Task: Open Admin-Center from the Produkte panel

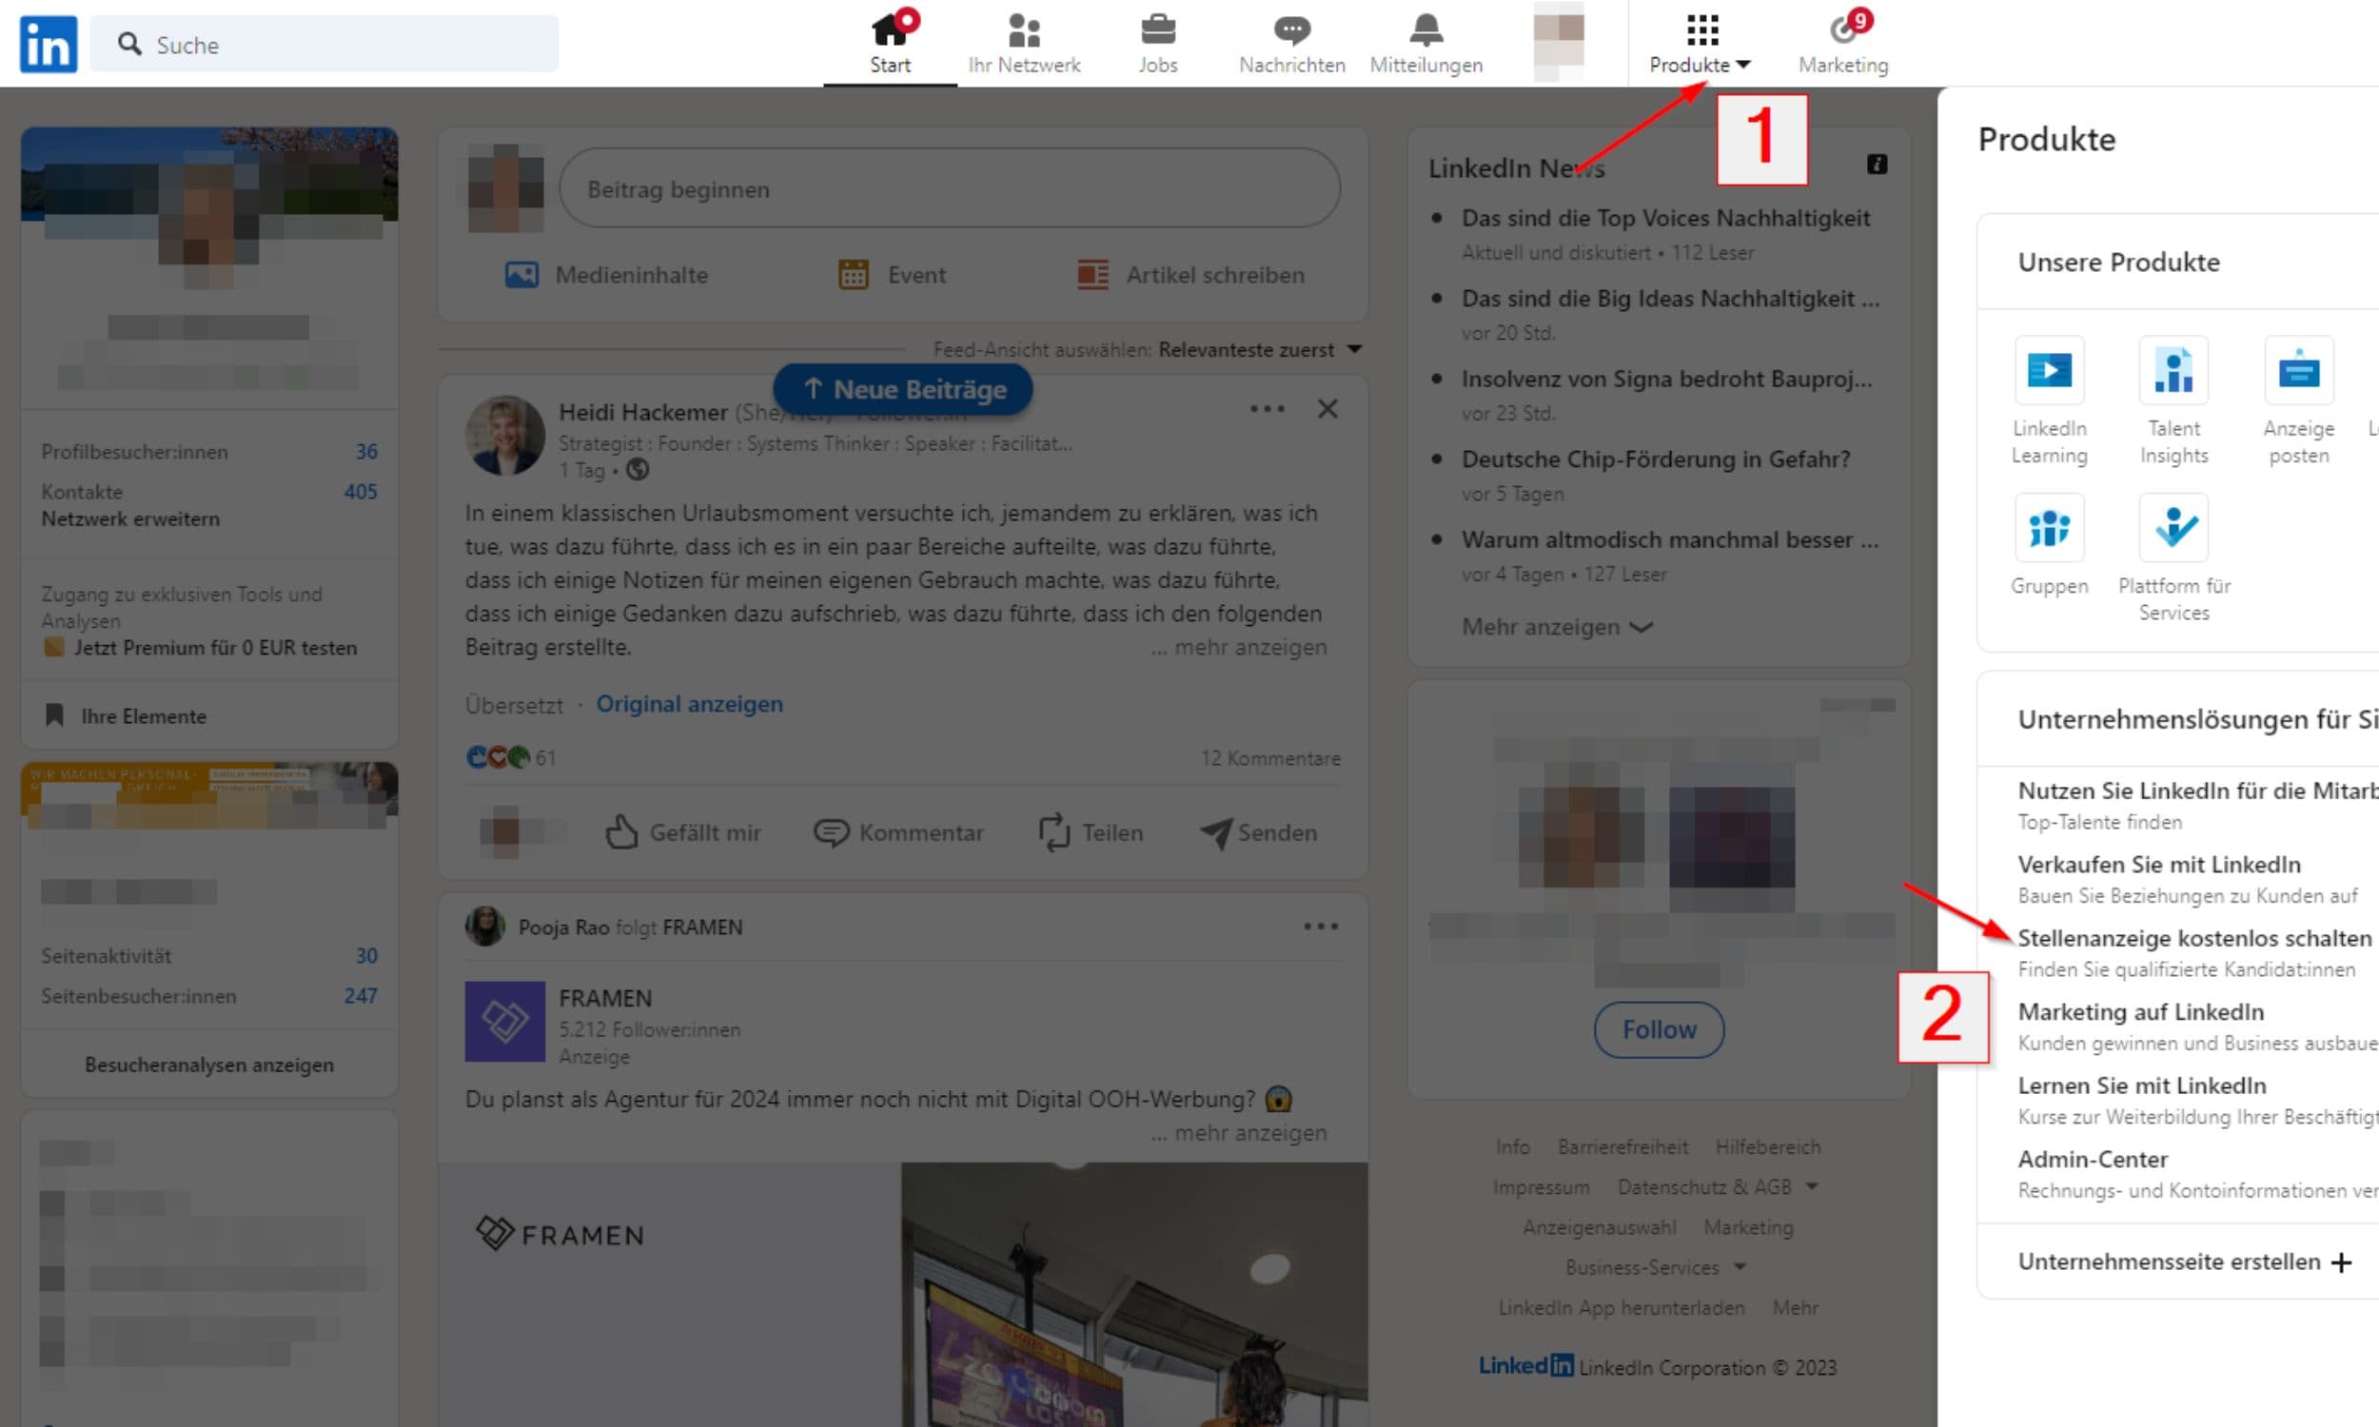Action: (2092, 1159)
